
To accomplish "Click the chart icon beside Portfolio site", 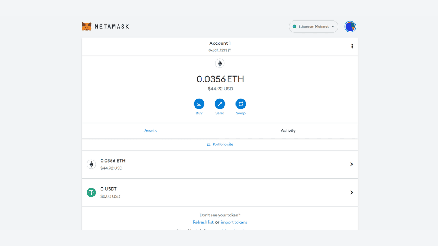I will [x=208, y=144].
